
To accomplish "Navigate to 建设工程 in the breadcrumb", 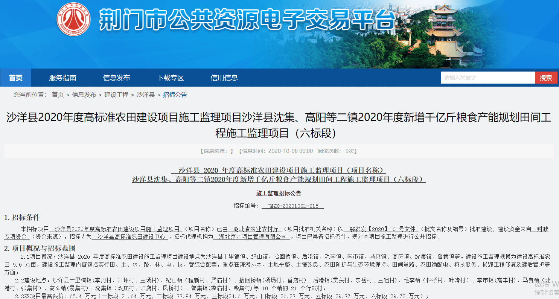I will click(x=116, y=95).
